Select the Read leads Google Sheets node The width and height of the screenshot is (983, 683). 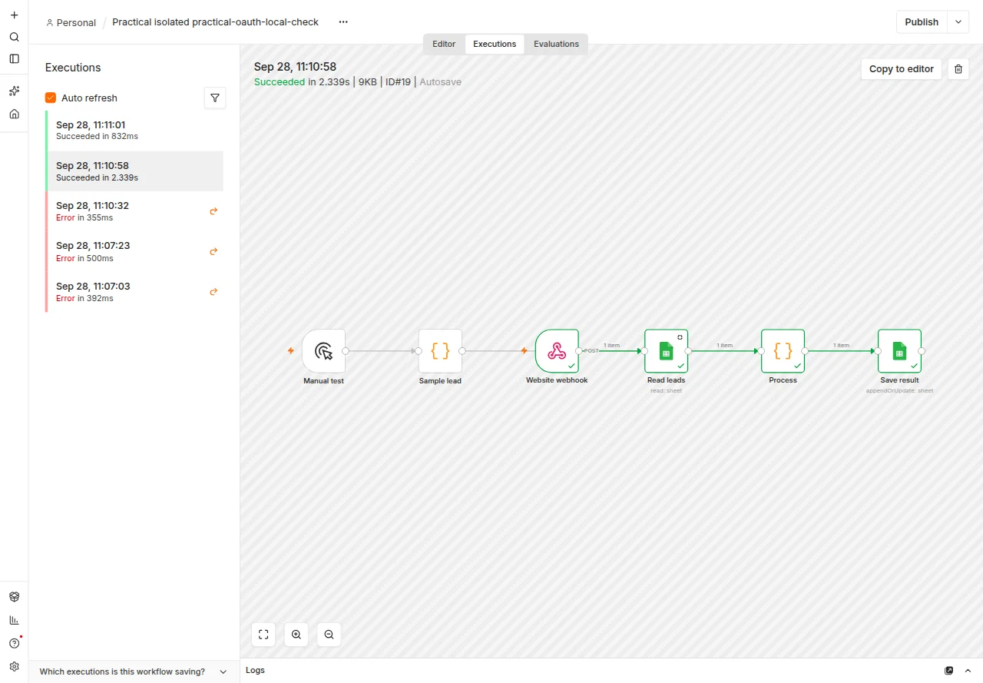tap(666, 351)
